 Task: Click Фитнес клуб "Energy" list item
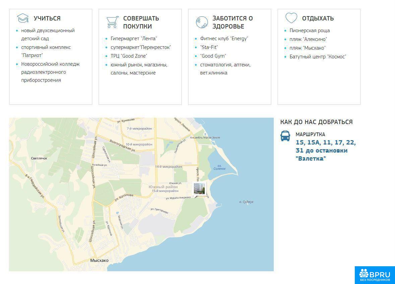(223, 39)
